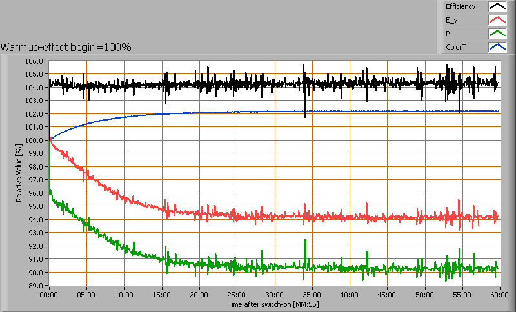Select the E_v legend label
The image size is (516, 312).
[x=452, y=20]
